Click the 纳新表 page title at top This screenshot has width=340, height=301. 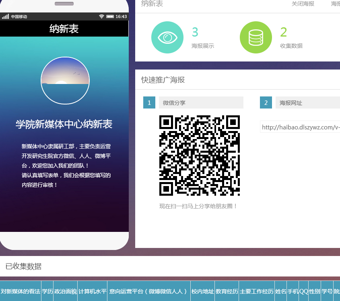152,4
